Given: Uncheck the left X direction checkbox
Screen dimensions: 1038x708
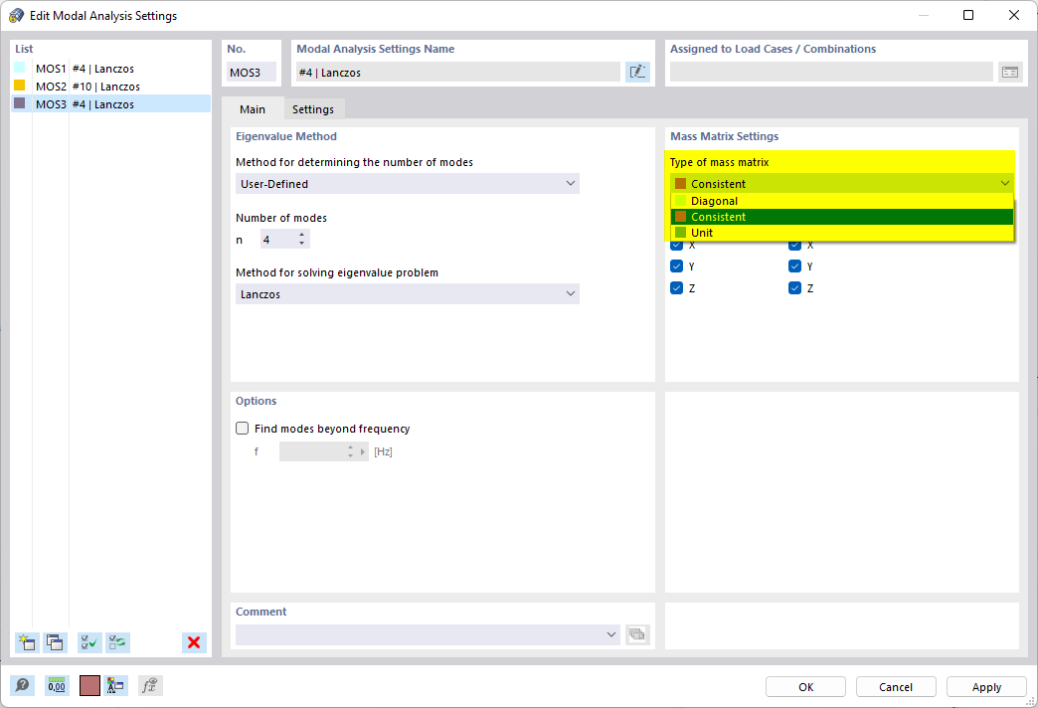Looking at the screenshot, I should pyautogui.click(x=676, y=245).
